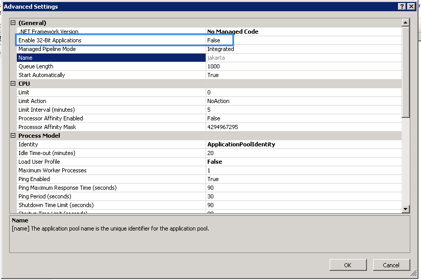Select the Processor Affinity Enabled row
The image size is (421, 280).
[51, 118]
